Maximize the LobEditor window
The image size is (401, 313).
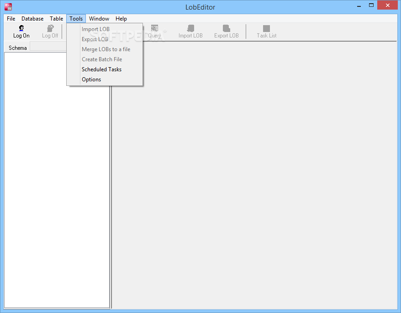click(371, 5)
